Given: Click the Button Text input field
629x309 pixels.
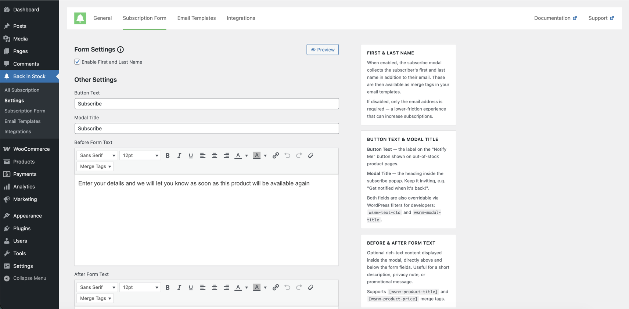Looking at the screenshot, I should [206, 104].
